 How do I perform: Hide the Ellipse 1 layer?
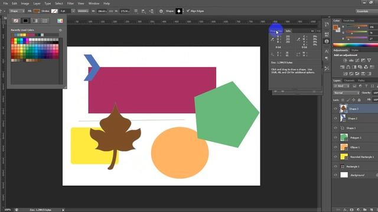335,147
